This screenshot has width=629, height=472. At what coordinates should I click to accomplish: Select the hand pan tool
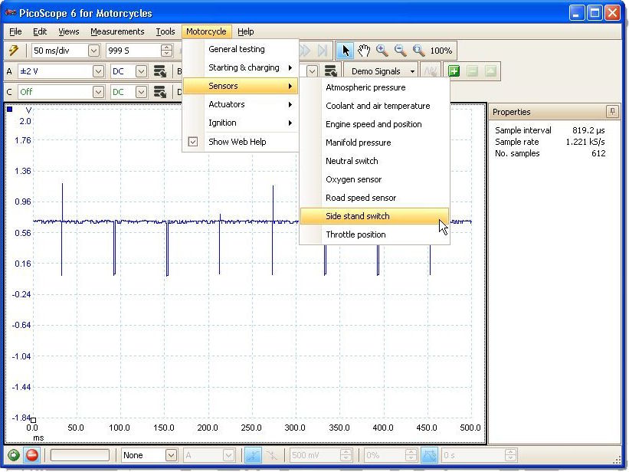tap(363, 51)
